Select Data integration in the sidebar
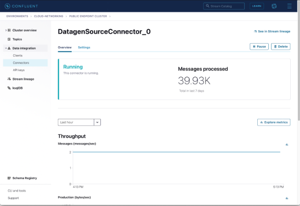This screenshot has height=206, width=300. [24, 48]
